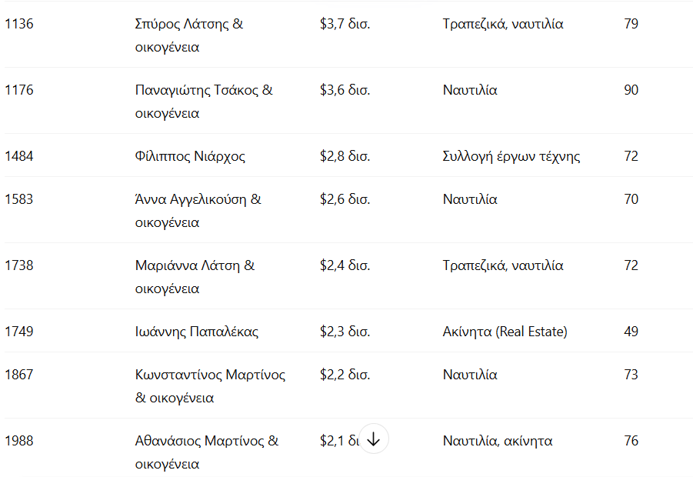Click the Συλλογή έργων τέχνης source cell
This screenshot has width=693, height=477.
point(511,156)
